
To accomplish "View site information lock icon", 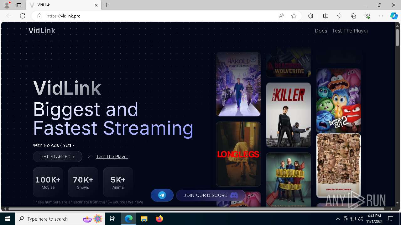I will [x=39, y=16].
